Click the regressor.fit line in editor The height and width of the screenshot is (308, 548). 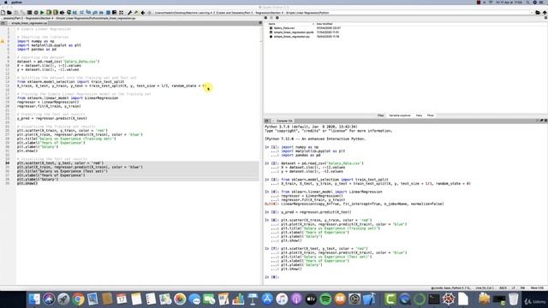(x=49, y=106)
